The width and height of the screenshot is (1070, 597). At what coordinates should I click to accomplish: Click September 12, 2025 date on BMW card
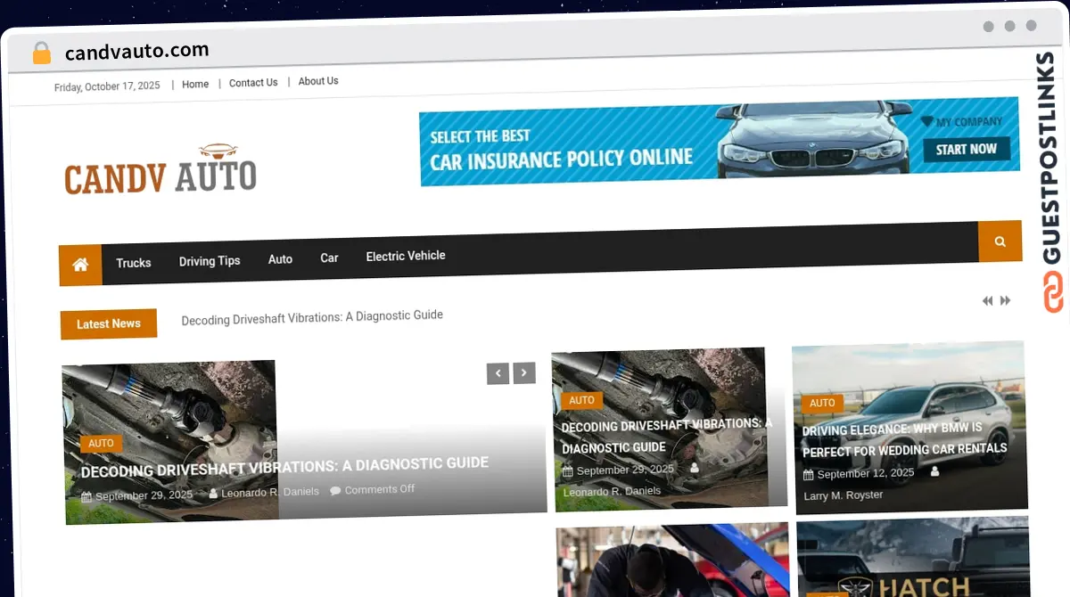point(866,474)
